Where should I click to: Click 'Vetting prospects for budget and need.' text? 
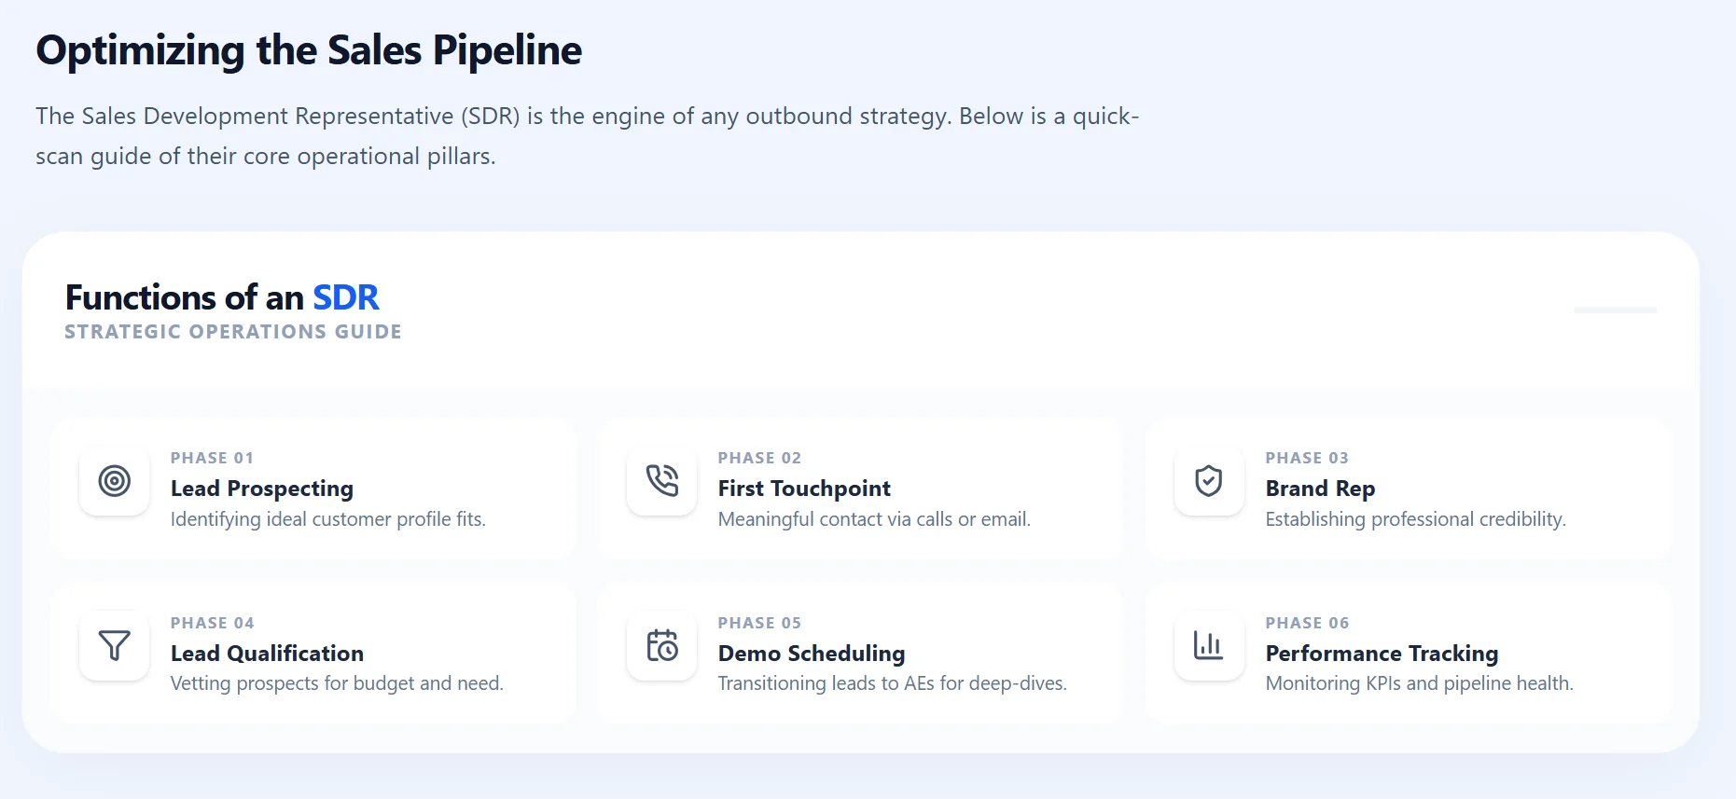click(337, 683)
